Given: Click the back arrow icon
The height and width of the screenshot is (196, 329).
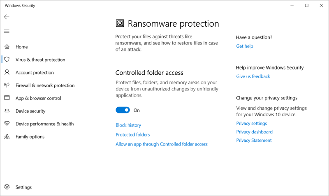Looking at the screenshot, I should click(7, 17).
